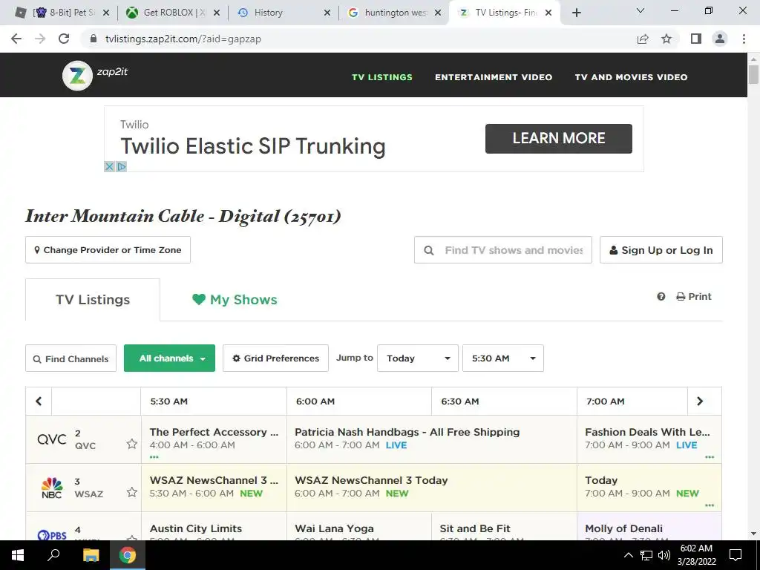Screen dimensions: 760x570
Task: Show later times with right arrow
Action: [700, 402]
